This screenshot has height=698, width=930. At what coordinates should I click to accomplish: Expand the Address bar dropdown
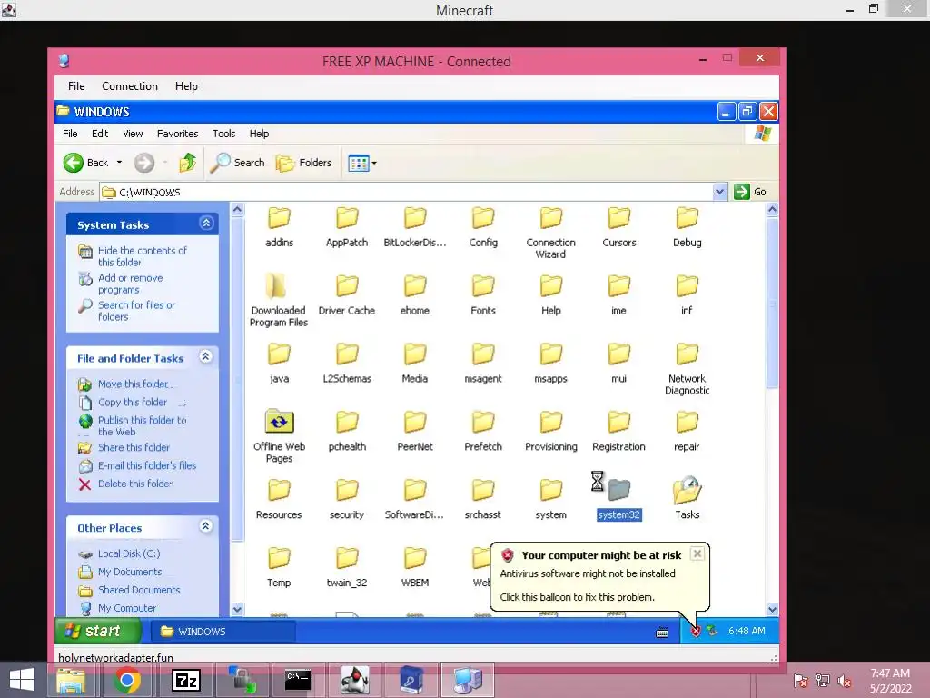coord(719,192)
